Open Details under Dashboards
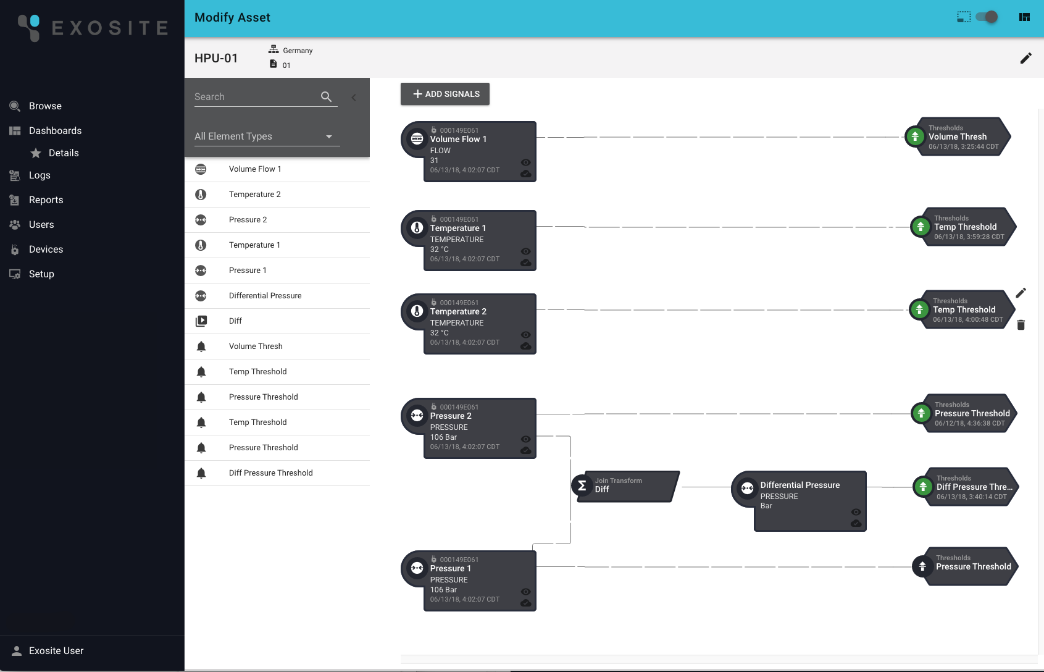This screenshot has width=1044, height=672. pyautogui.click(x=64, y=153)
